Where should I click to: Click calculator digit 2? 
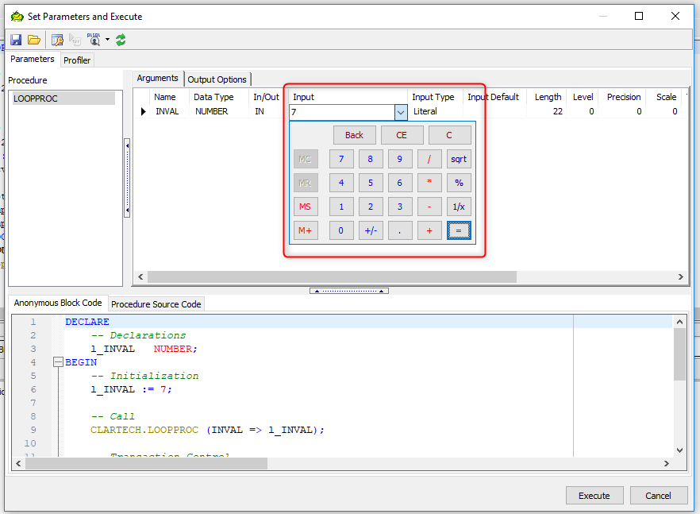pyautogui.click(x=371, y=207)
